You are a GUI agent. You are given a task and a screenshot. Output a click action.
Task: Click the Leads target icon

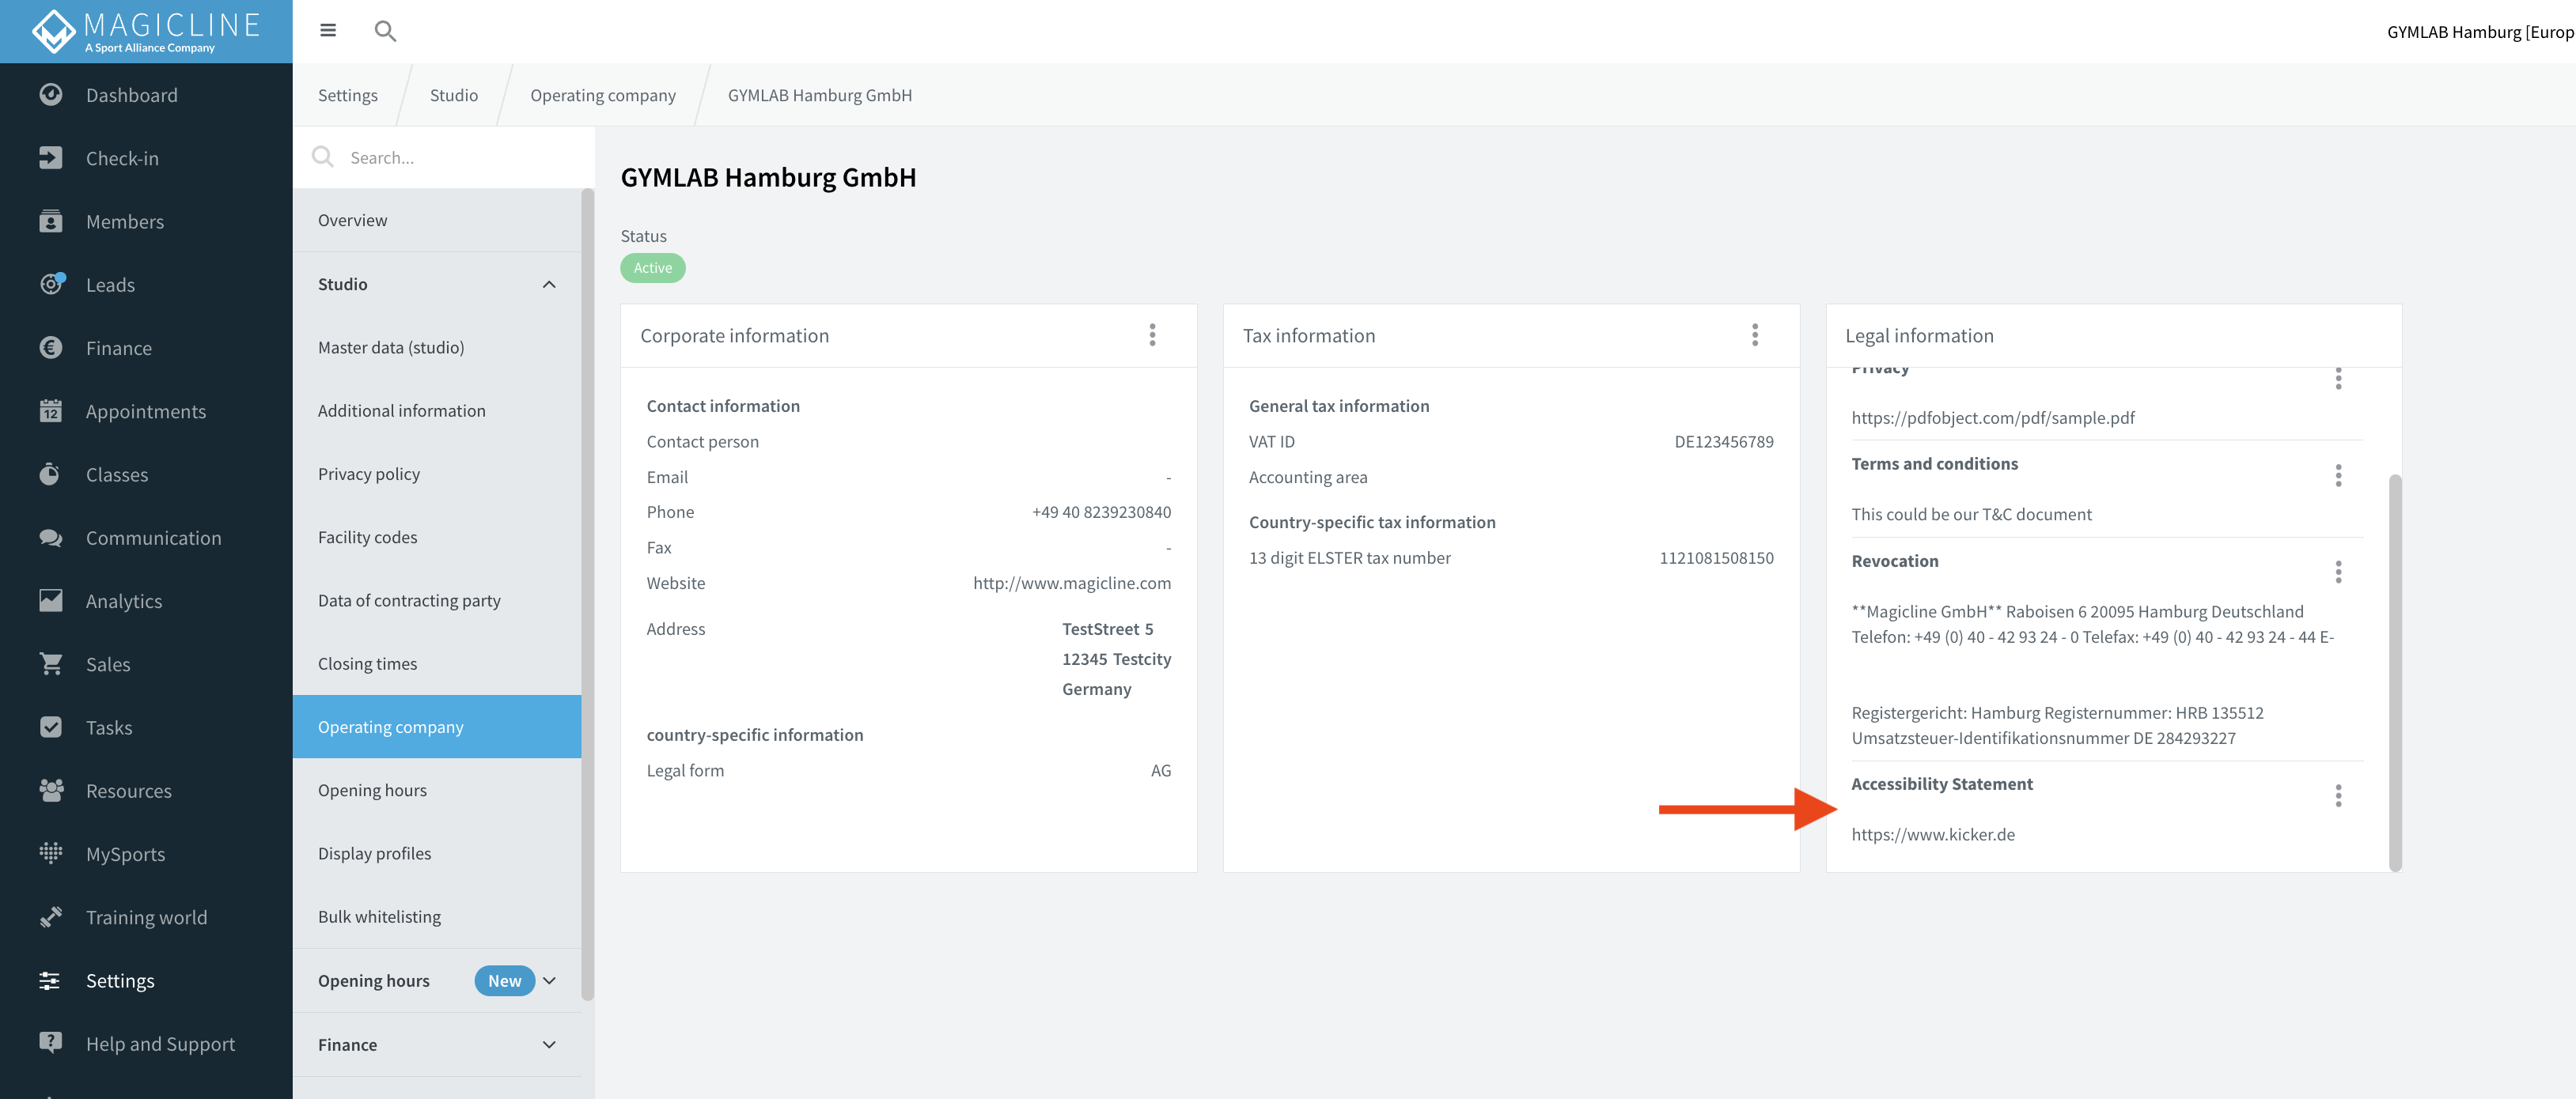point(51,285)
